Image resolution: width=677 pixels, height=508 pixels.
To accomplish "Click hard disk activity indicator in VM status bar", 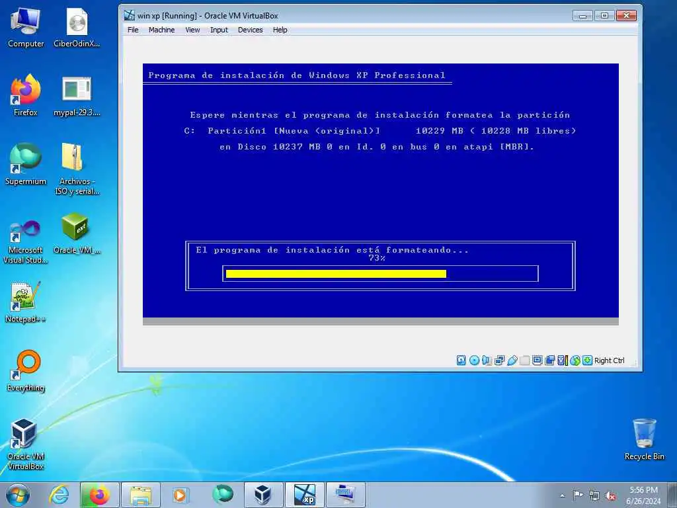I will (x=461, y=360).
